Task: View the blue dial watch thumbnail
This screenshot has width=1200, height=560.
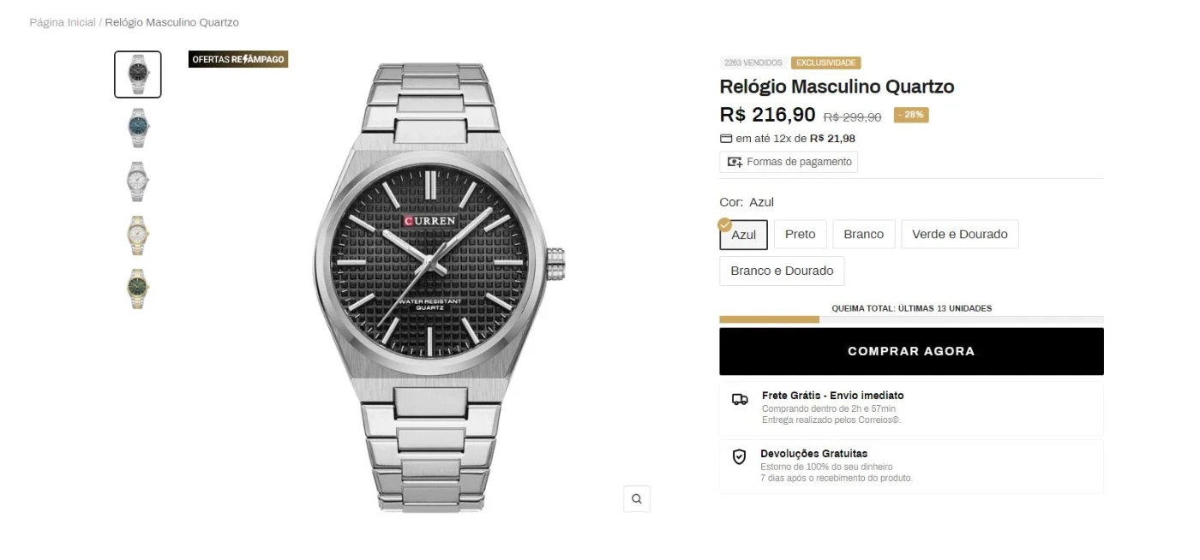Action: (138, 128)
